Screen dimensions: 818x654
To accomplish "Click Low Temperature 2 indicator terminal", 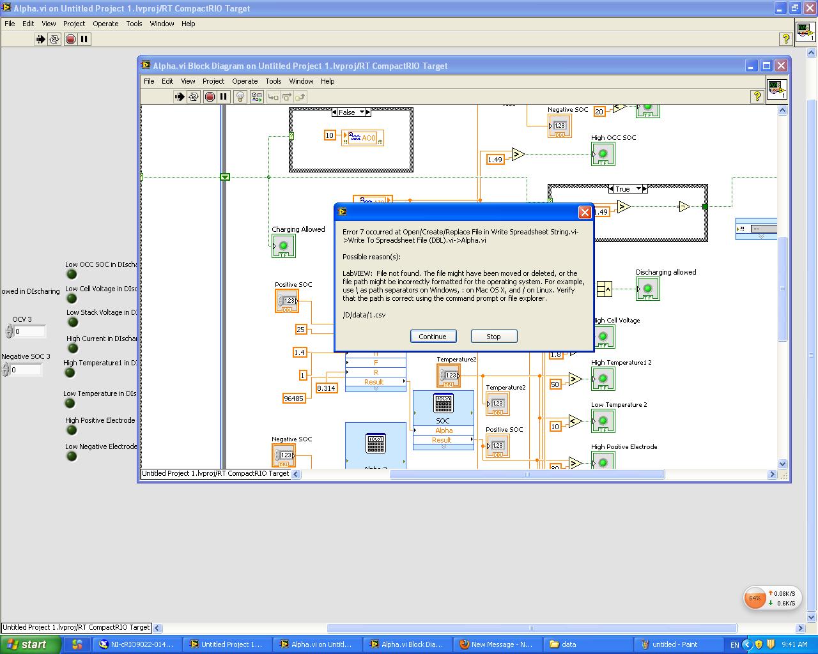I will (603, 421).
